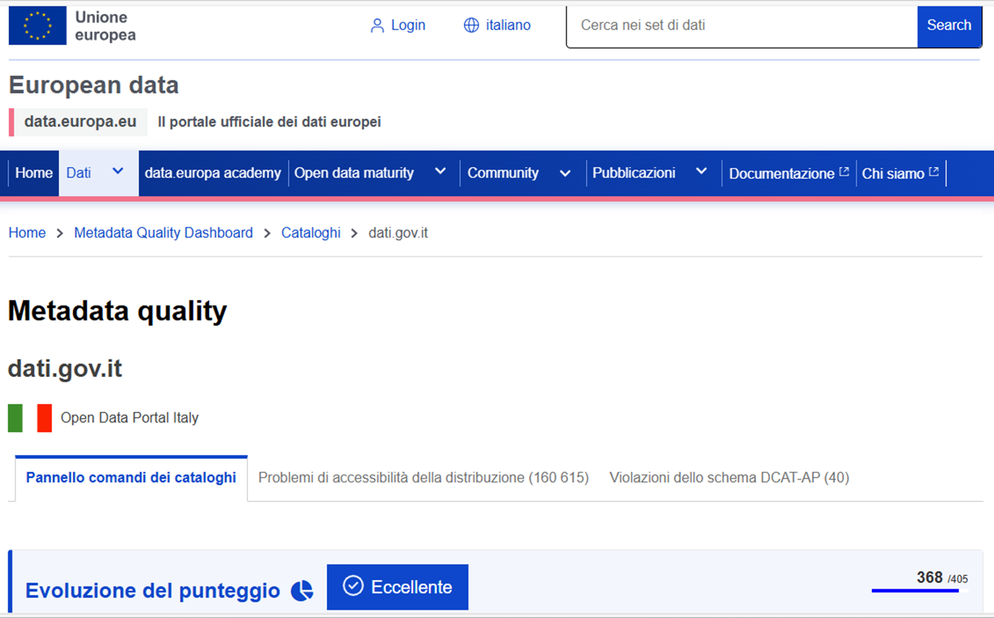Open Chi siamo via its external link icon
This screenshot has height=618, width=994.
click(934, 170)
